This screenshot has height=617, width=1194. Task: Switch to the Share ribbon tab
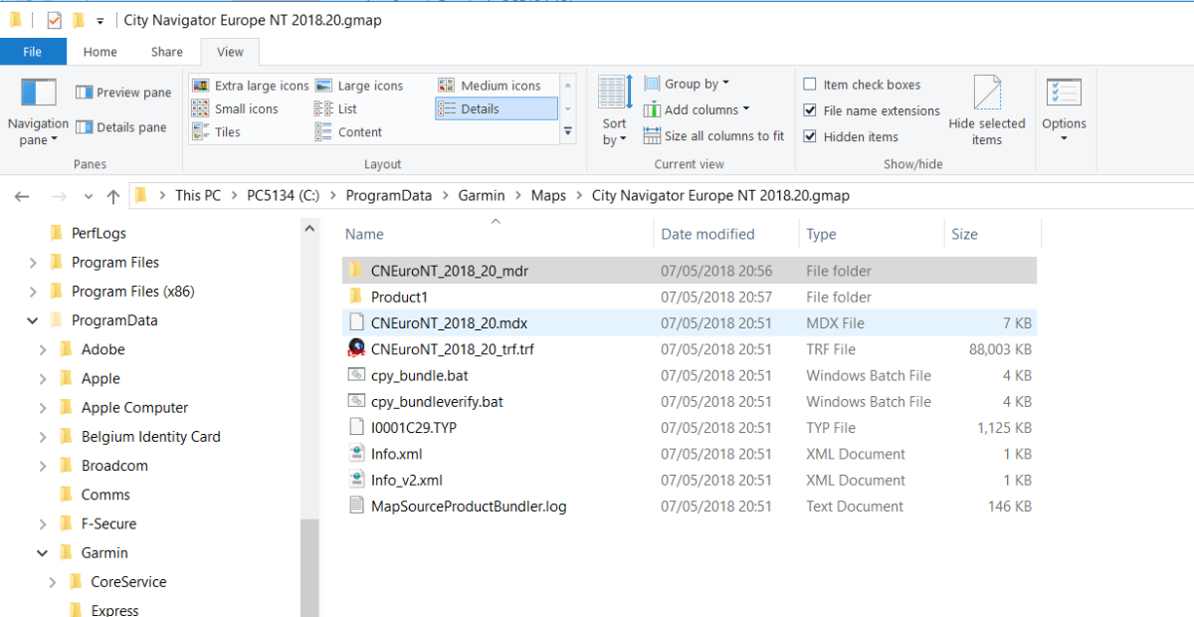tap(166, 52)
